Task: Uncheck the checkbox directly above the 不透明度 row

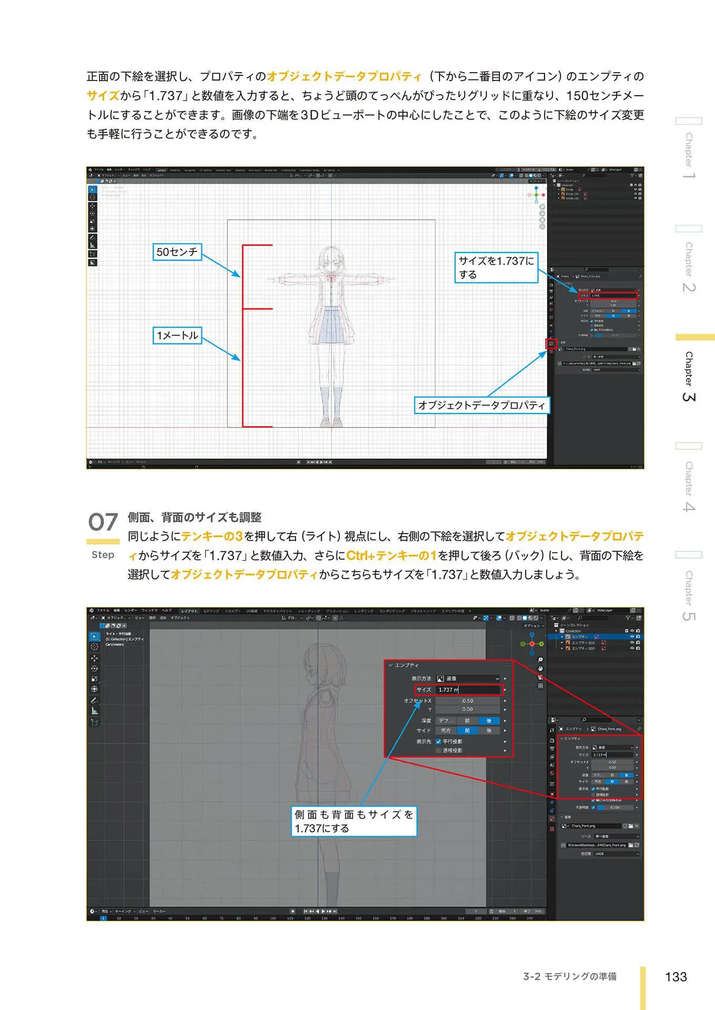Action: [593, 800]
